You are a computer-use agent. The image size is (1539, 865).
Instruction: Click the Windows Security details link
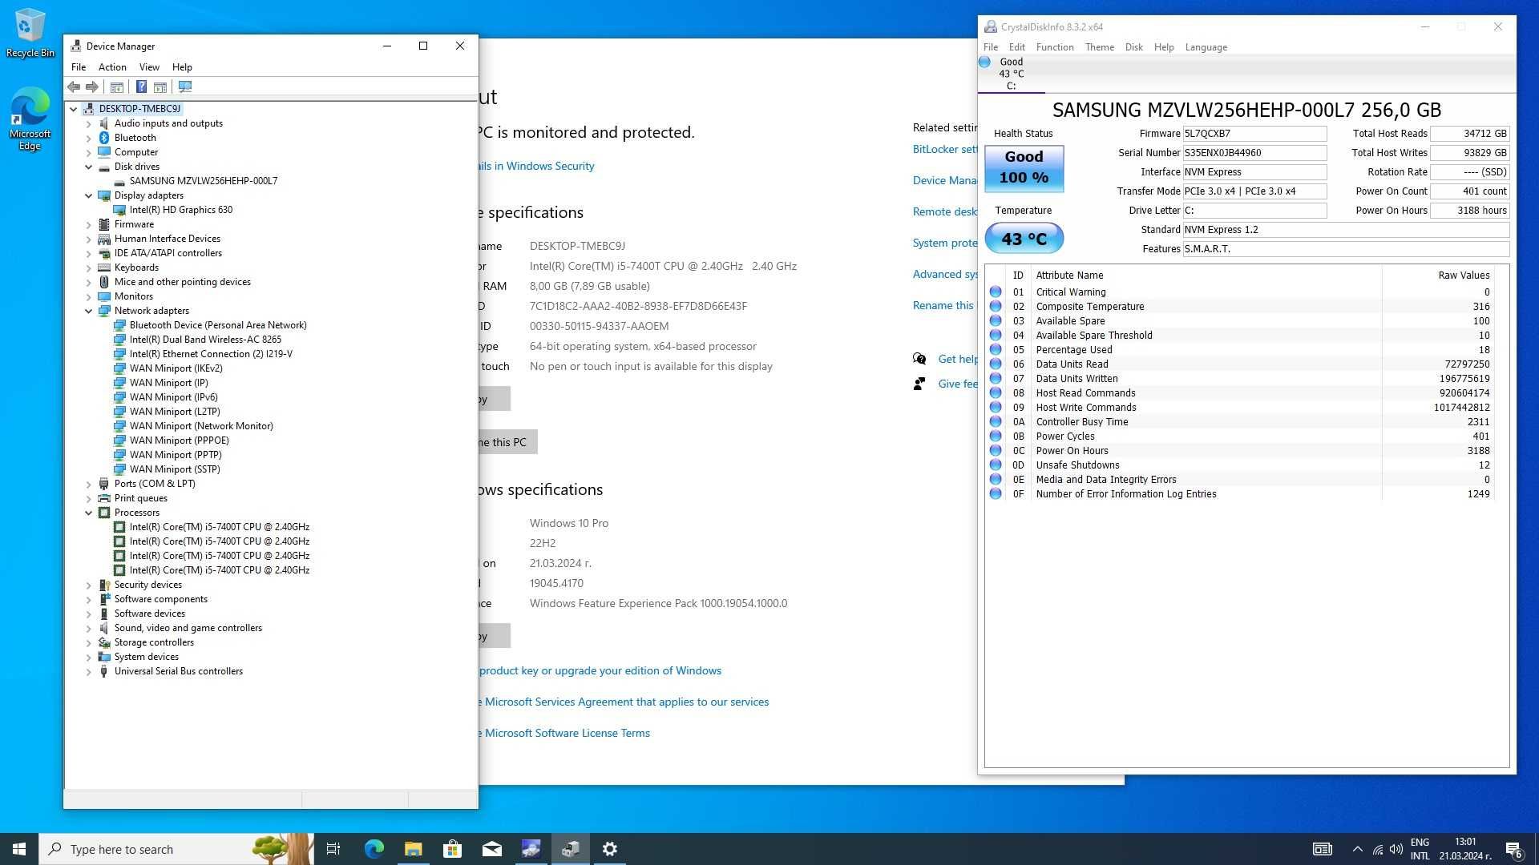pyautogui.click(x=537, y=166)
